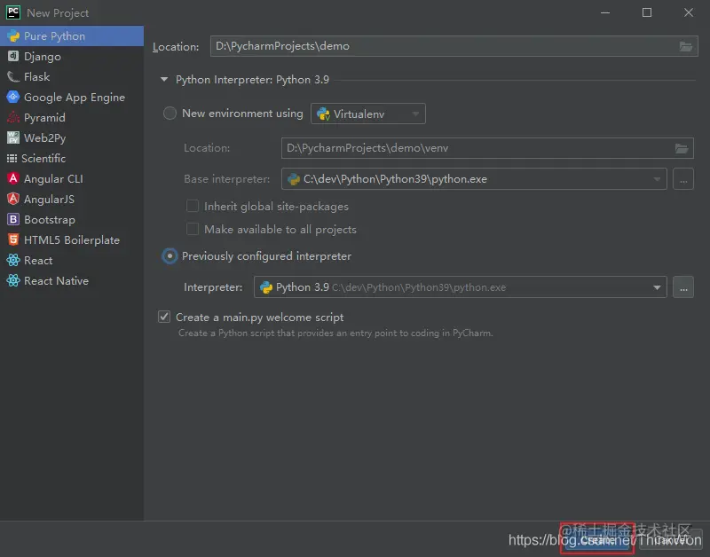The height and width of the screenshot is (557, 710).
Task: Click the Web2Py icon
Action: 13,137
